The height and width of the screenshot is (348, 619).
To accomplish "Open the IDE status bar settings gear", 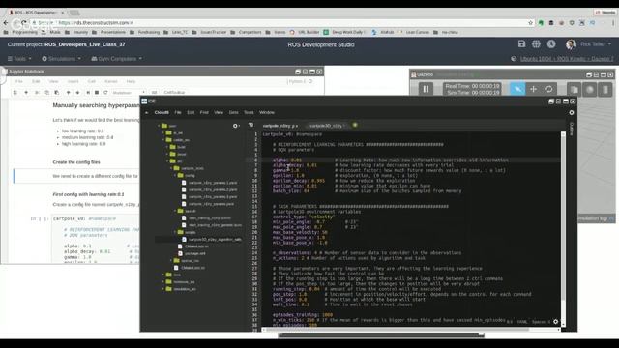I will (x=556, y=322).
